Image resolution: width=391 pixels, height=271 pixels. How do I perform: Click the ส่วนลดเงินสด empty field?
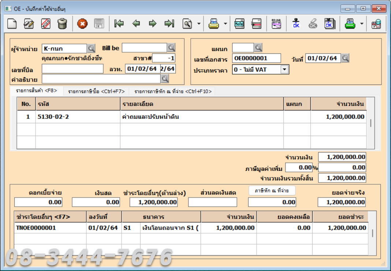[212, 202]
